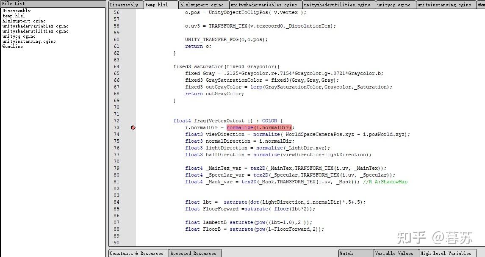This screenshot has height=257, width=485.
Task: Select unityshadervariables.cginc in the File List
Action: click(x=36, y=25)
